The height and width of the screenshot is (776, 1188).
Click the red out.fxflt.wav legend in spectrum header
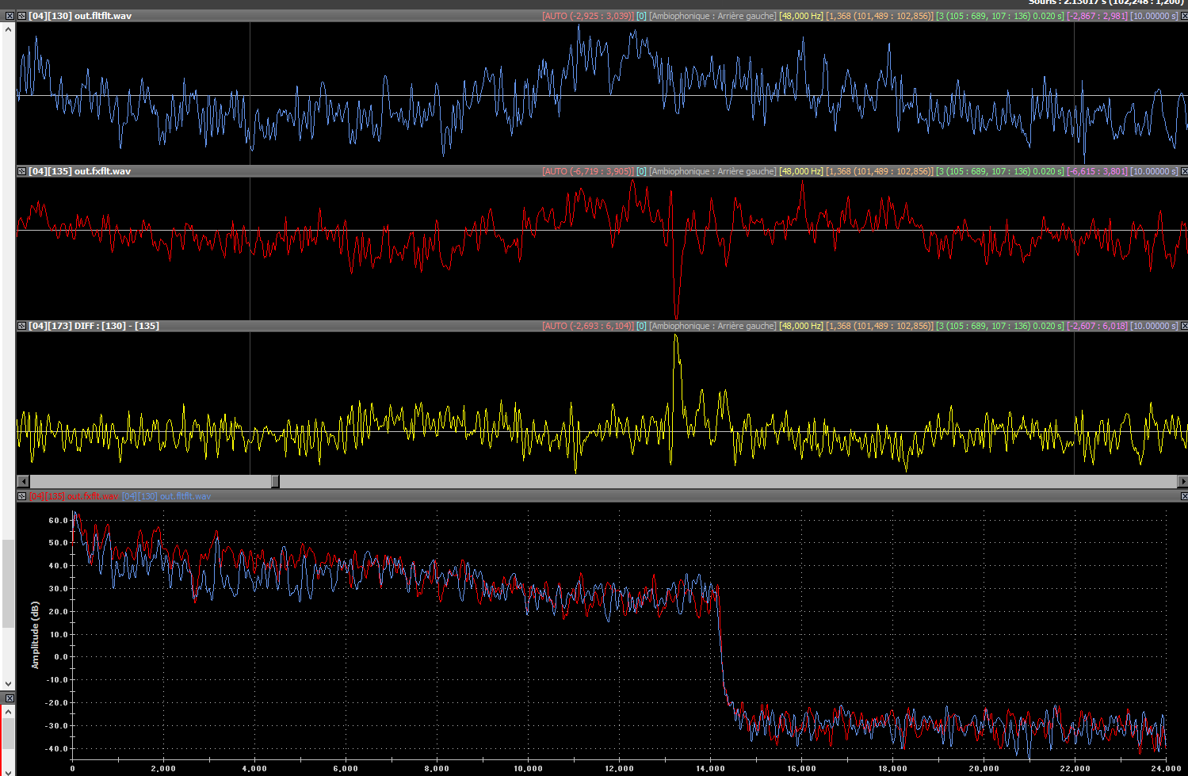[74, 496]
